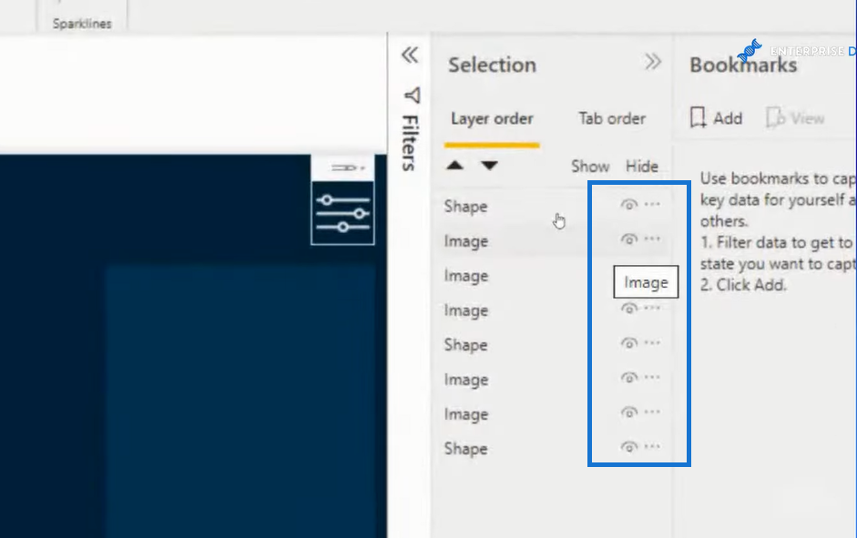
Task: Open the bookmarks View option
Action: [796, 118]
